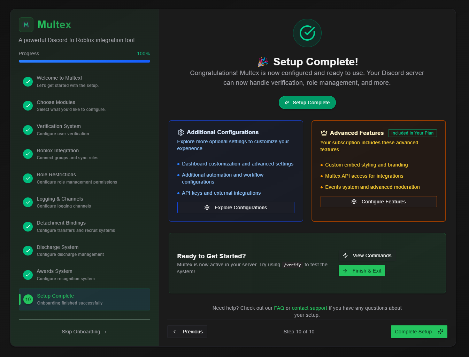Viewport: 469px width, 357px height.
Task: Go back with the Previous button
Action: point(187,332)
